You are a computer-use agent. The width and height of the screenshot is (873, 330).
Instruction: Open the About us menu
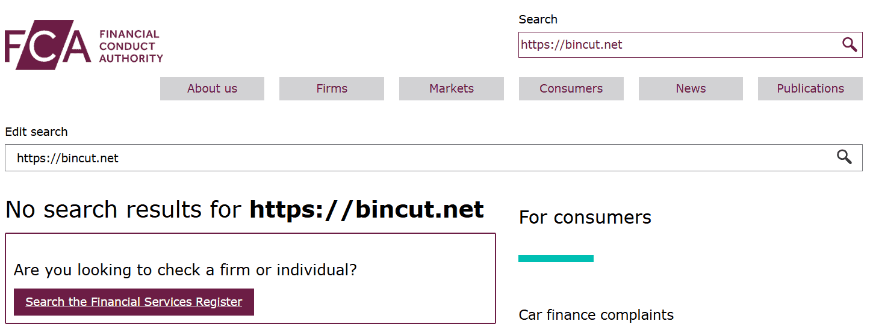[212, 88]
